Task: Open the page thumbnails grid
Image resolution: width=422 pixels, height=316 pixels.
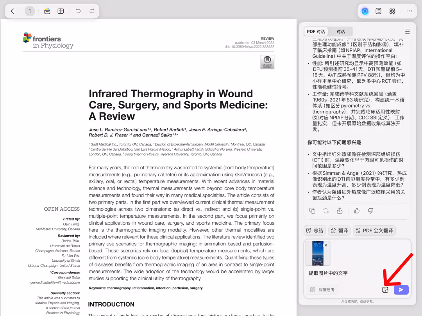Action: click(x=392, y=11)
